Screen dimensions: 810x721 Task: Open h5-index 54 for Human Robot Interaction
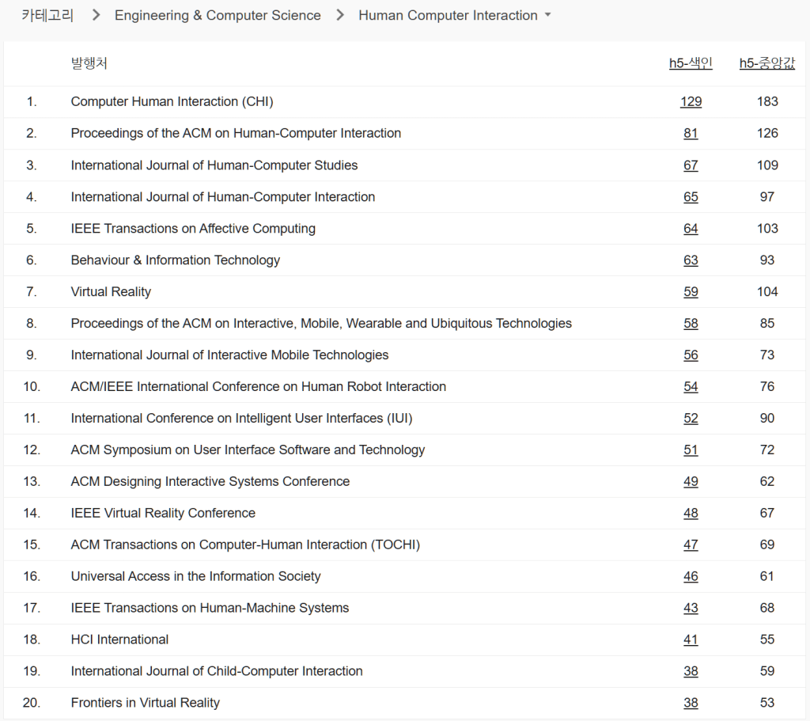coord(691,387)
